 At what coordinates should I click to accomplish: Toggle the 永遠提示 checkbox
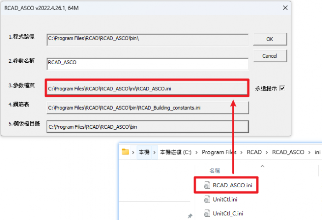(x=282, y=89)
